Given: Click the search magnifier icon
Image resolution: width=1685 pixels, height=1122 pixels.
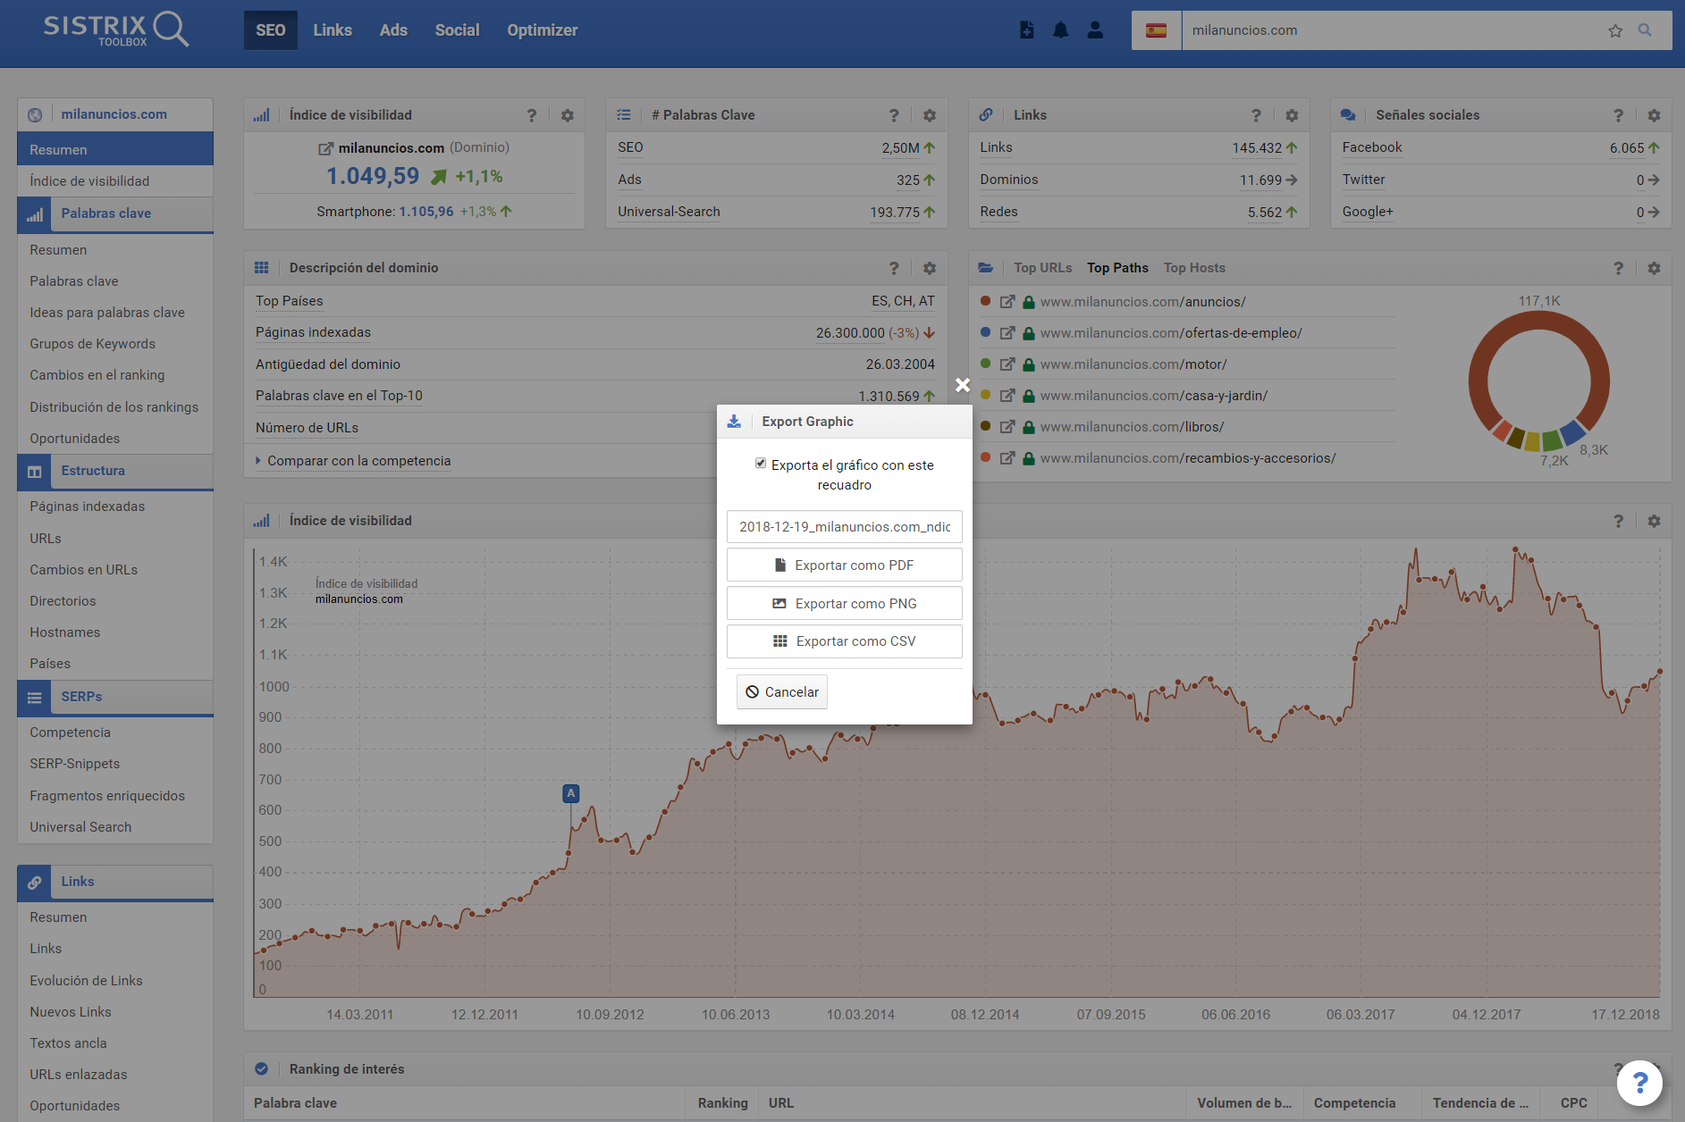Looking at the screenshot, I should tap(1645, 30).
